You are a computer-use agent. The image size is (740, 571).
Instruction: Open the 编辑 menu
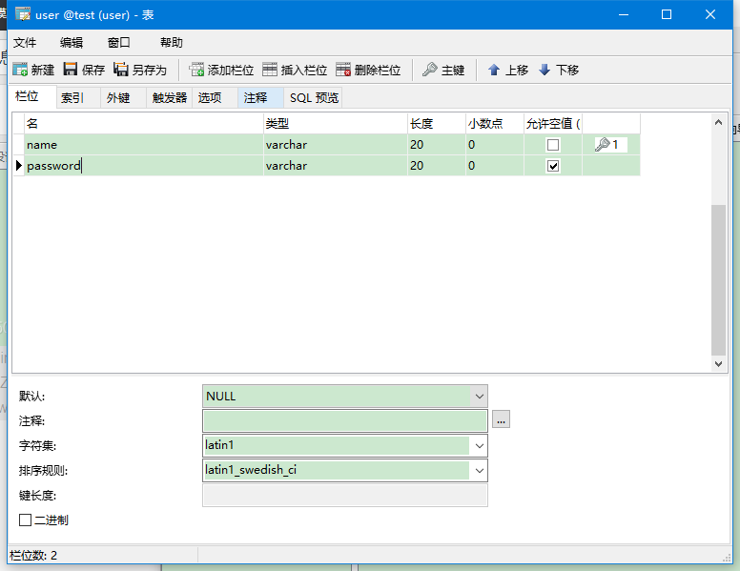click(72, 43)
